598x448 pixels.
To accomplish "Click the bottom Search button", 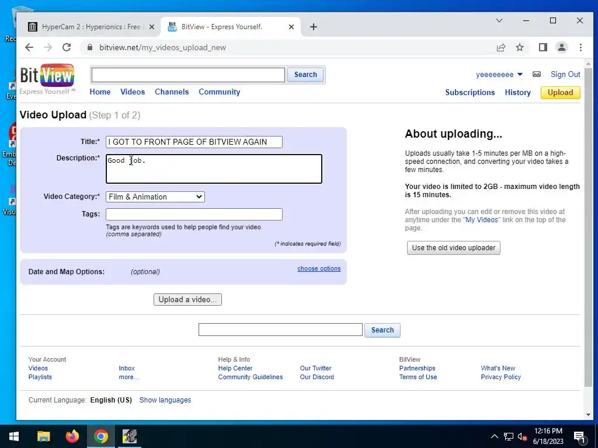I will tap(383, 330).
